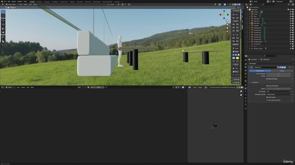The height and width of the screenshot is (165, 295).
Task: Click Levels Viewport value field
Action: pyautogui.click(x=279, y=74)
